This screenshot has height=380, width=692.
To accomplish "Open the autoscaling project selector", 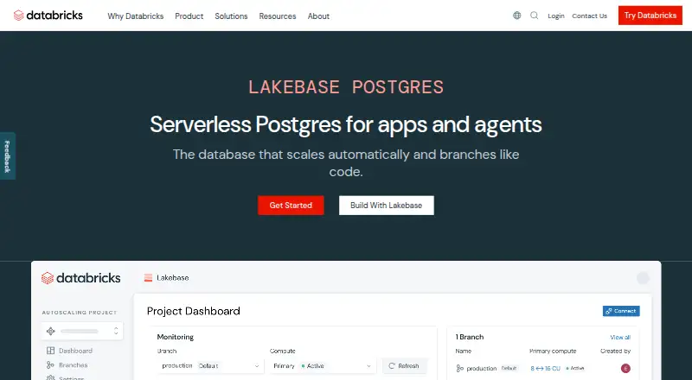I will (x=82, y=331).
